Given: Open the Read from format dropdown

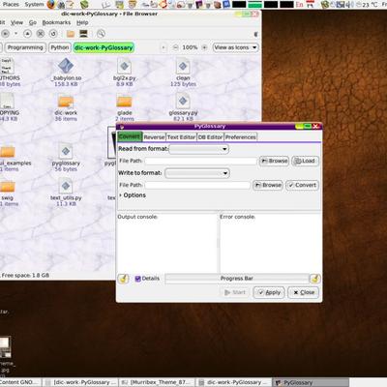Looking at the screenshot, I should click(x=199, y=149).
